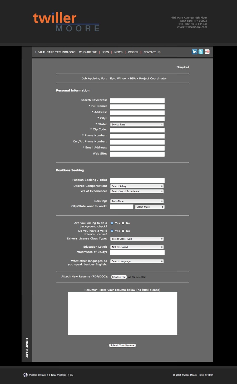
Task: Focus the Cell/Alt Phone Number field
Action: [137, 142]
